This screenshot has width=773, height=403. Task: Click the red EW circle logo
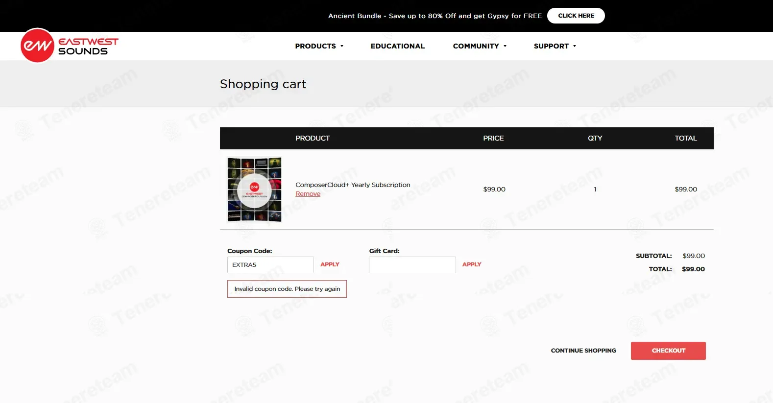(37, 46)
